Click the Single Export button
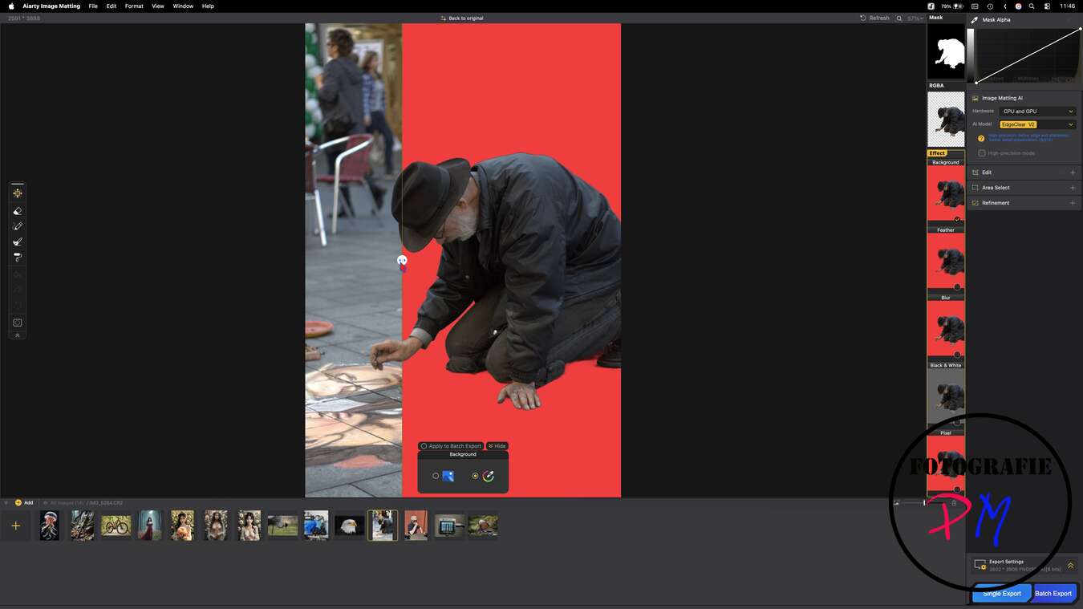Screen dimensions: 1083x609 (x=1001, y=593)
